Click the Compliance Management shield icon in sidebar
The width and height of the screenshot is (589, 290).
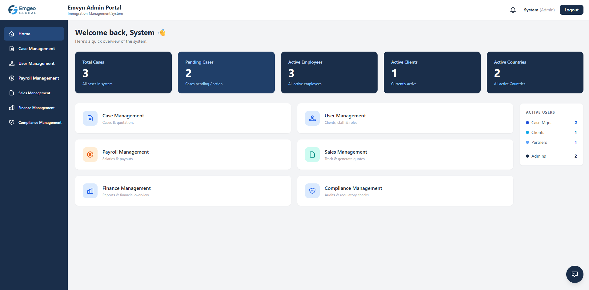12,122
